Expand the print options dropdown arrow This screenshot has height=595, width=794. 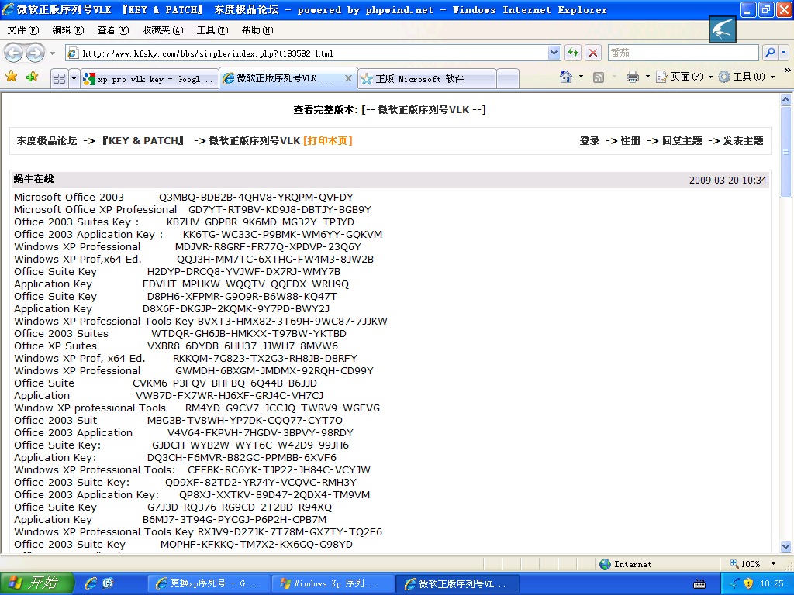coord(647,77)
